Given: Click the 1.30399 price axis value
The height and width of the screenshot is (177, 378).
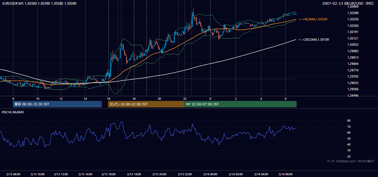Looking at the screenshot, I should [353, 13].
